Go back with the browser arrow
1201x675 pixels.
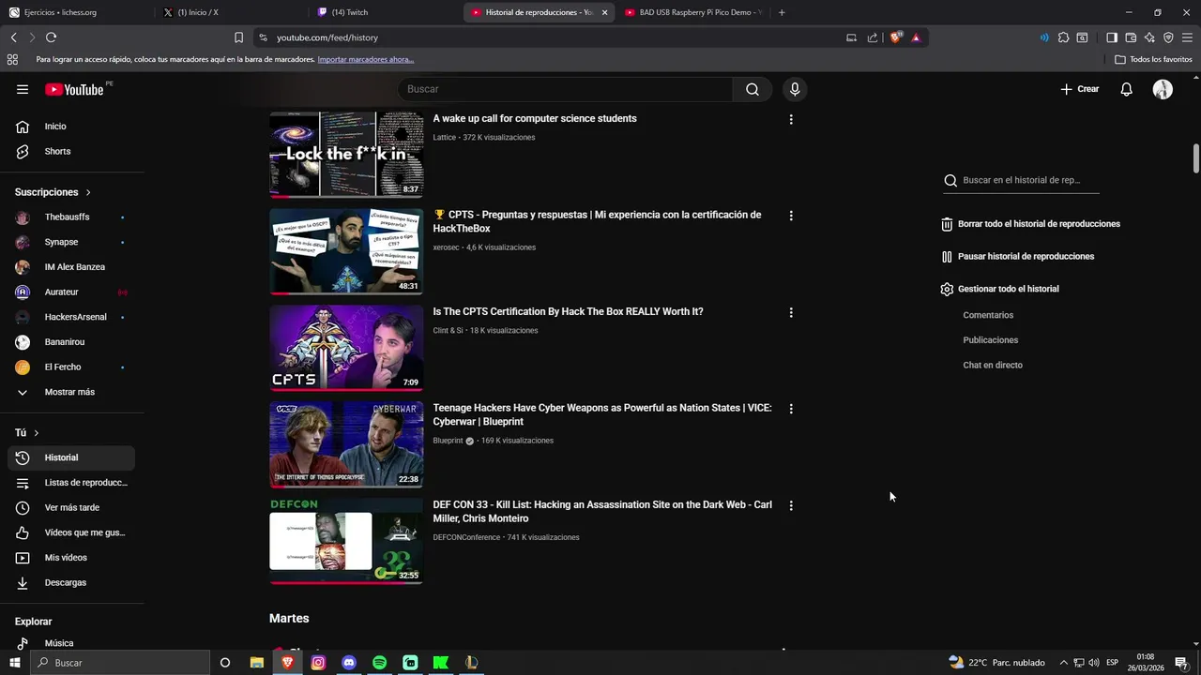pos(13,37)
